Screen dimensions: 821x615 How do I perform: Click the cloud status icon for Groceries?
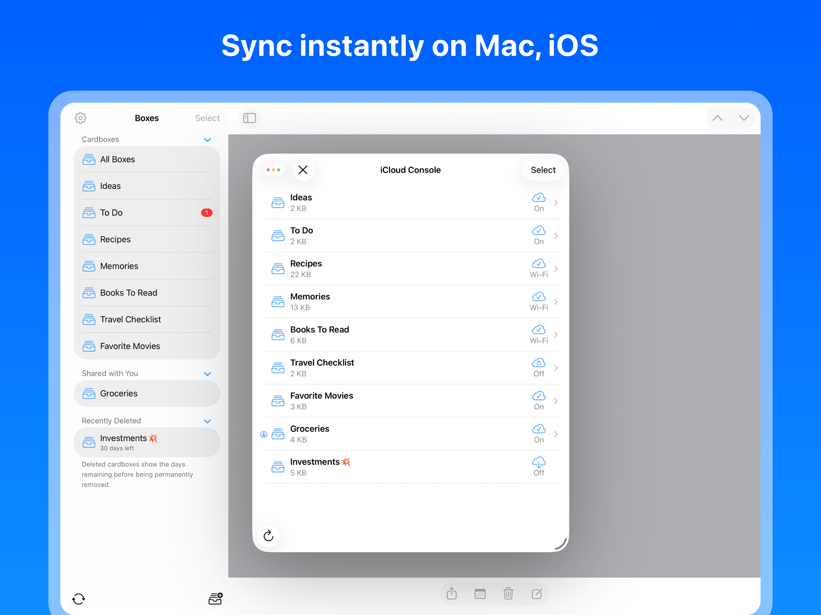(x=539, y=429)
